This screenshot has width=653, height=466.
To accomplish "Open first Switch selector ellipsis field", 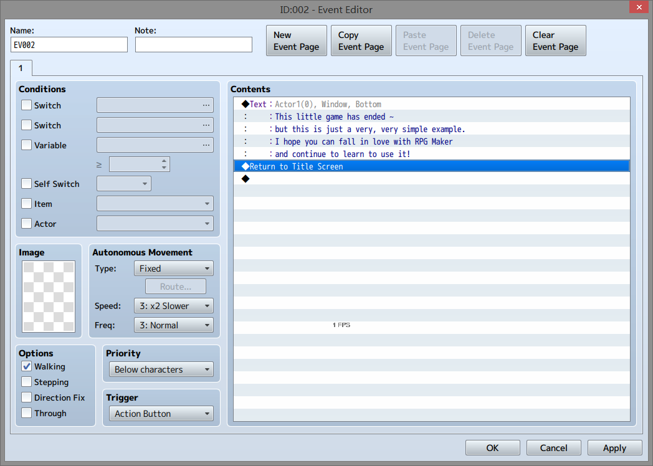I will coord(155,105).
